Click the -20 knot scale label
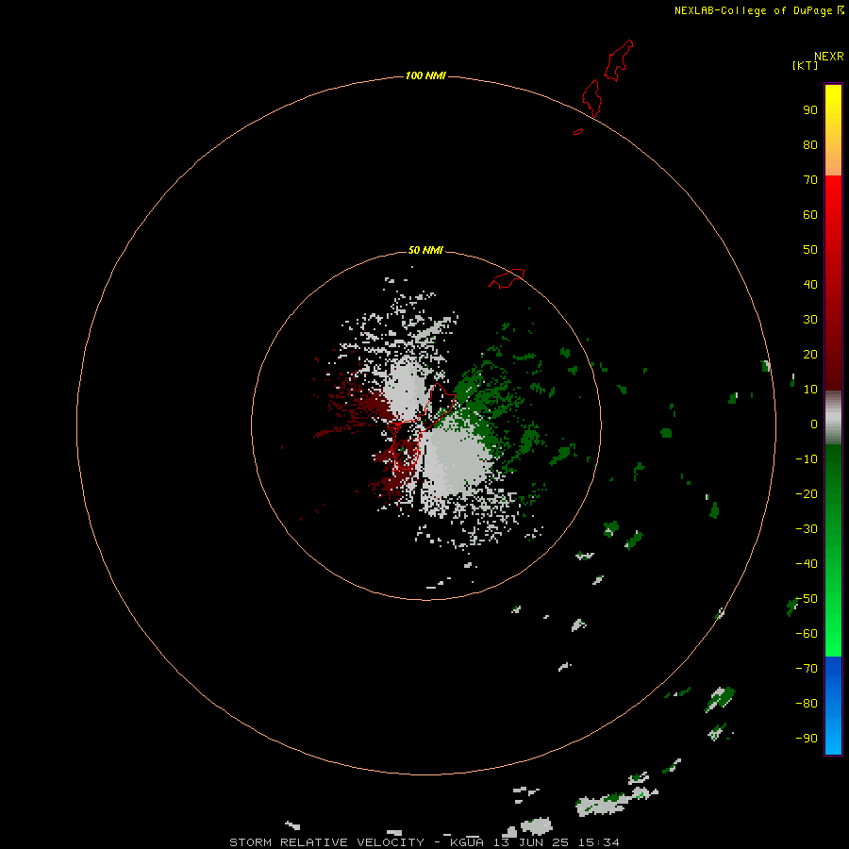This screenshot has width=849, height=849. pos(807,493)
